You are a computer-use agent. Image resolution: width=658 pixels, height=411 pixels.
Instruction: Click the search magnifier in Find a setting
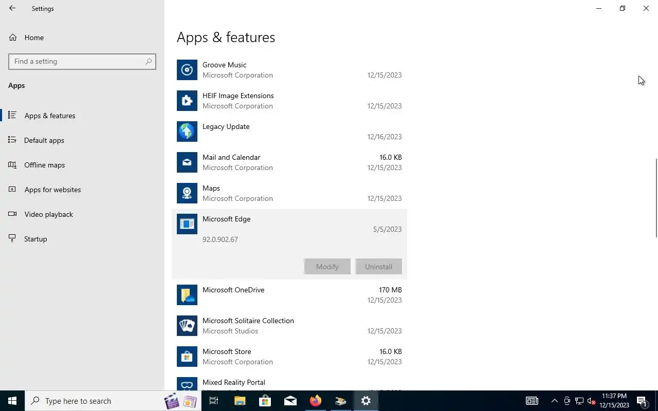(x=149, y=61)
